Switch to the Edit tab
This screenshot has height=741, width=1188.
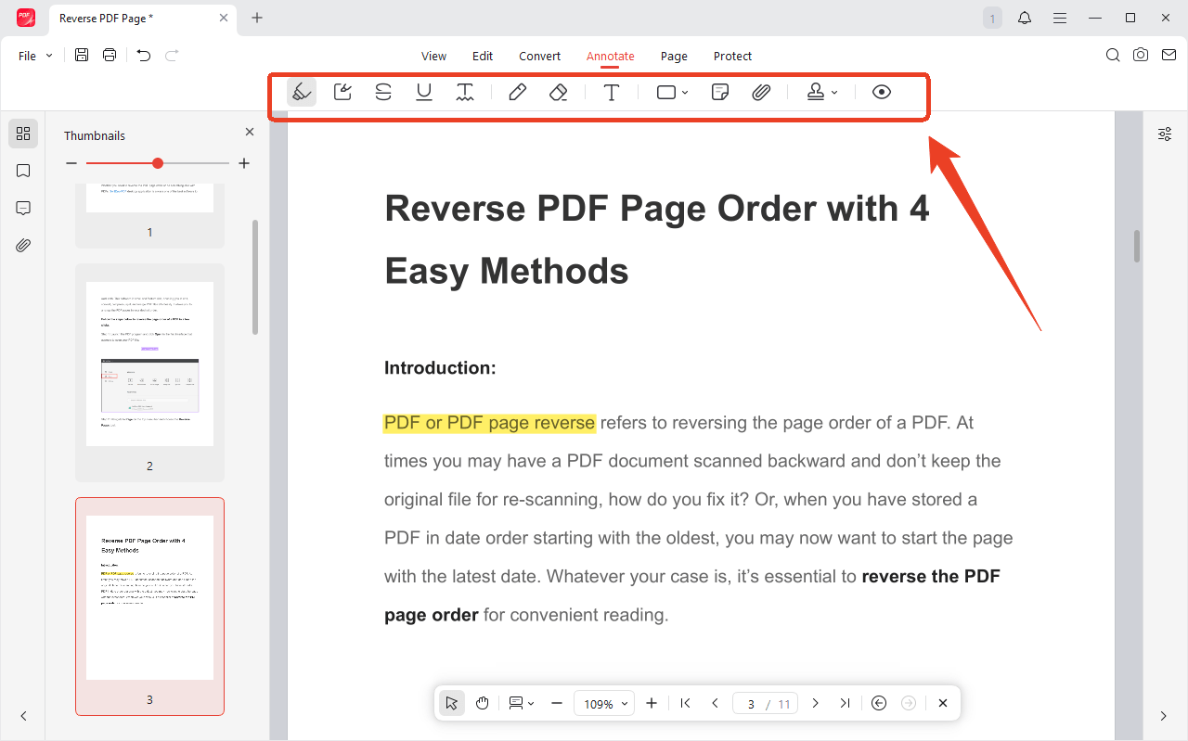(x=483, y=56)
